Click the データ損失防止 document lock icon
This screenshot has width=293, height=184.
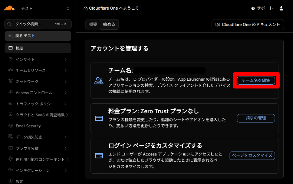[x=11, y=137]
